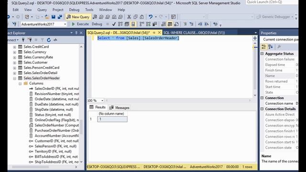The image size is (306, 172).
Task: Click the Object Explorer Refresh icon
Action: [x=49, y=40]
